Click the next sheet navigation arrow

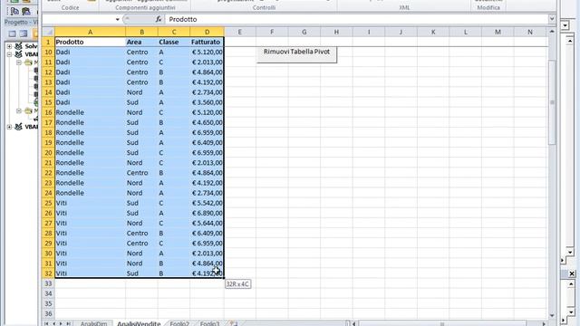(61, 324)
